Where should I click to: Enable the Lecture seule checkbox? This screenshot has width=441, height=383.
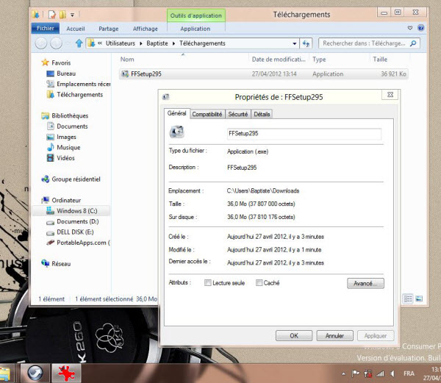tap(209, 283)
